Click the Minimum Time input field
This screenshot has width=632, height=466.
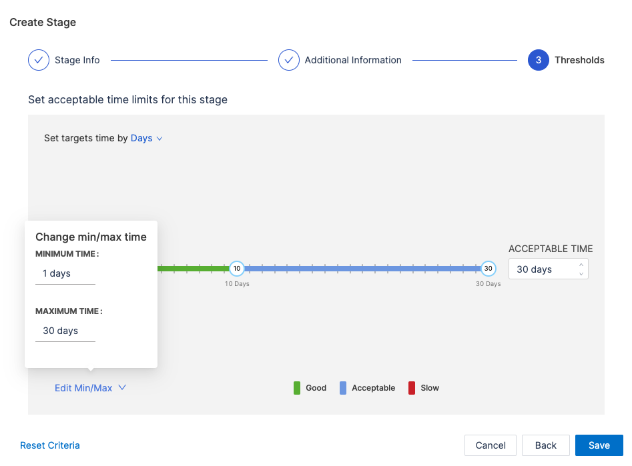65,274
